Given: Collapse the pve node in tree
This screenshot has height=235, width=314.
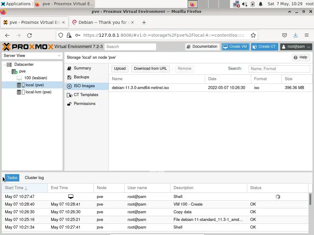Looking at the screenshot, I should pos(10,71).
